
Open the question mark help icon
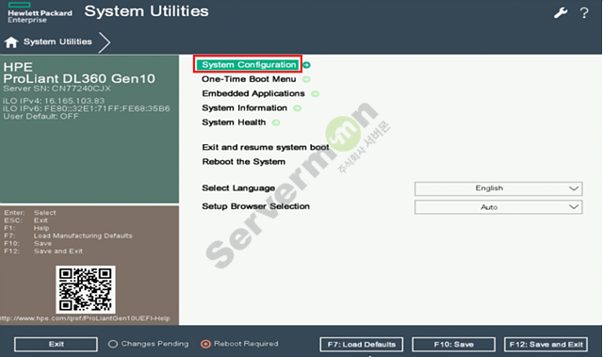pos(584,12)
